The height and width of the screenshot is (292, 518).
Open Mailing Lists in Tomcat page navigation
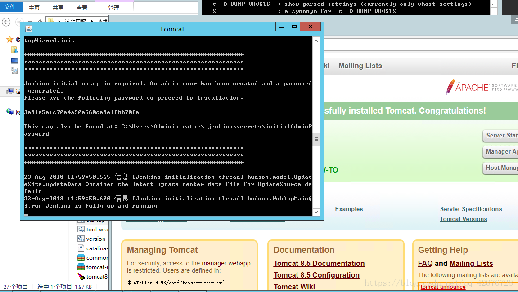tap(360, 66)
